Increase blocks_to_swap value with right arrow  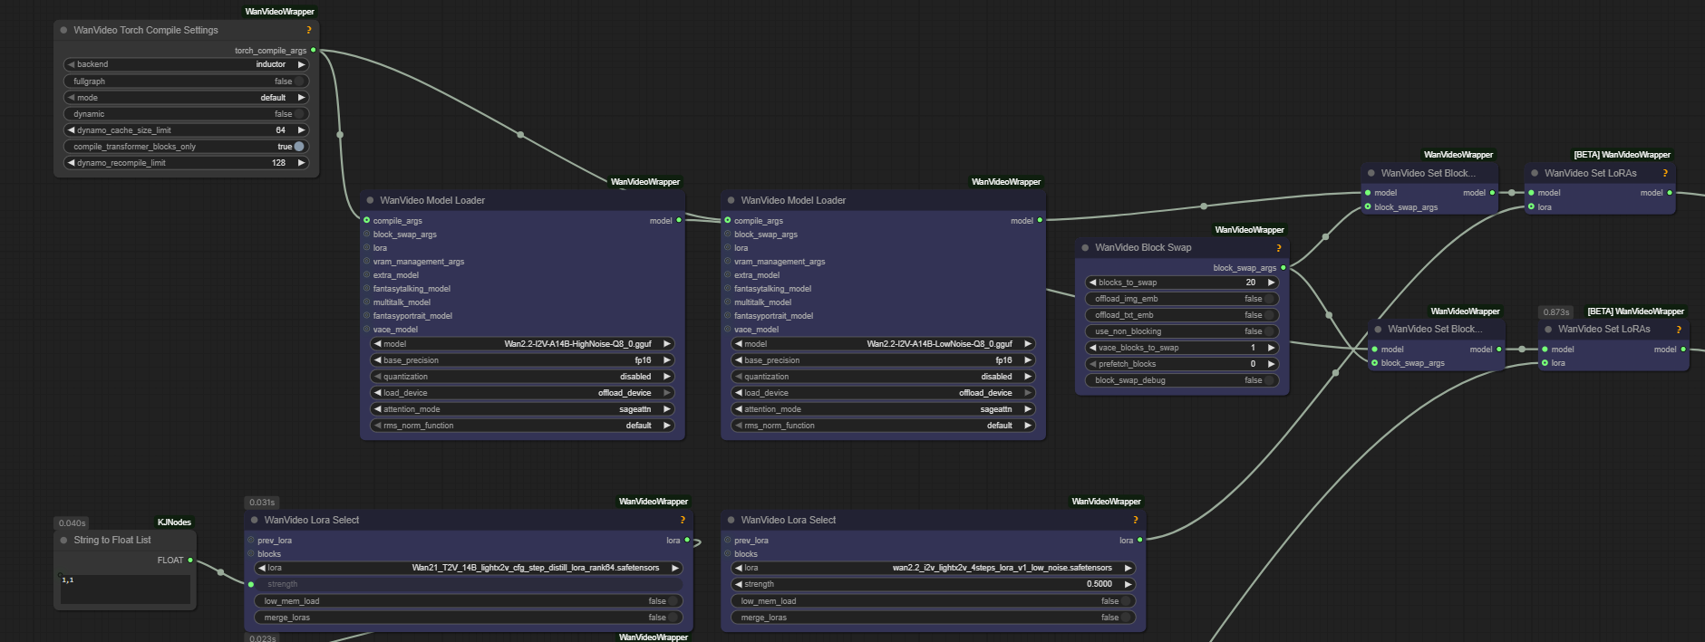(1271, 282)
